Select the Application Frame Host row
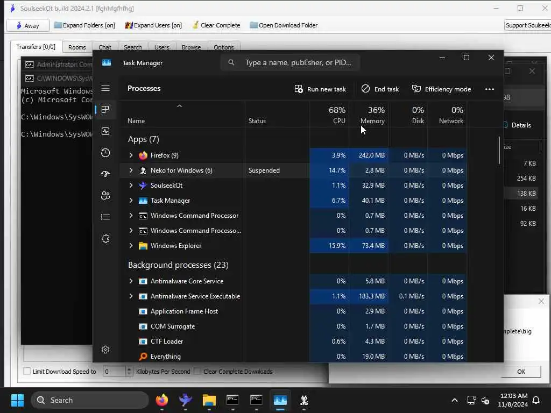551x413 pixels. click(293, 311)
